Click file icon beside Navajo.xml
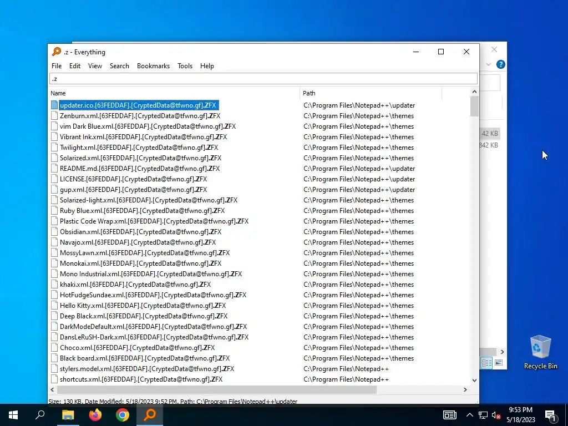The image size is (568, 426). pos(54,242)
